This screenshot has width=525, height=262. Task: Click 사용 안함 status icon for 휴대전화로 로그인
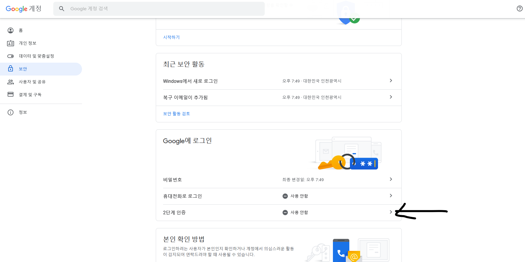pos(285,196)
